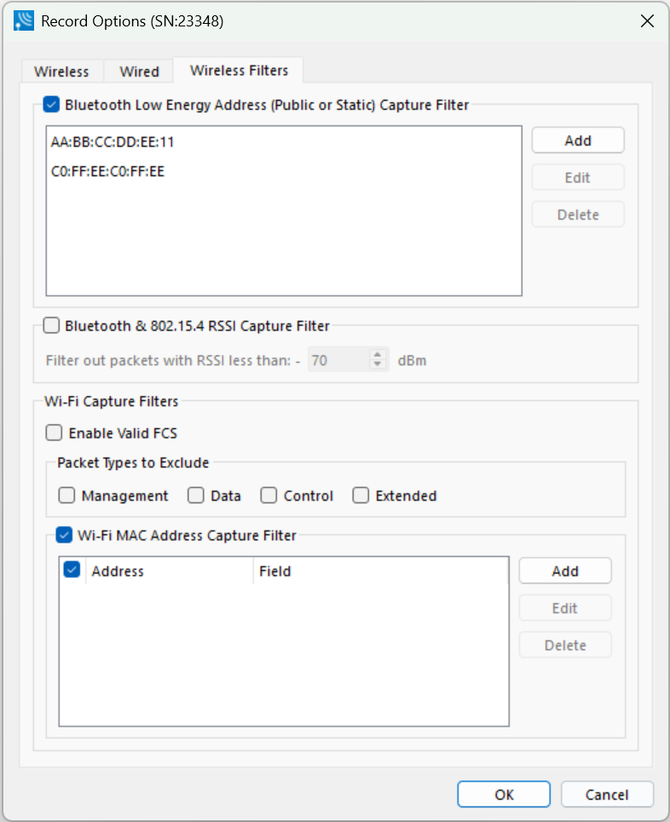Click the Record Options app icon in title bar

(x=24, y=21)
